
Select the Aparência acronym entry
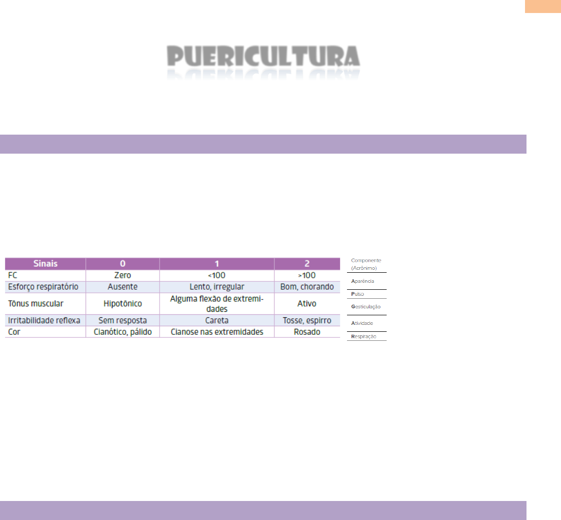tap(362, 281)
